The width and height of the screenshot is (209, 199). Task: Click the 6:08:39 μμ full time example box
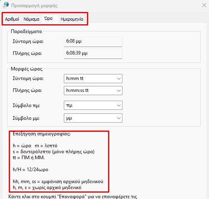pos(93,54)
